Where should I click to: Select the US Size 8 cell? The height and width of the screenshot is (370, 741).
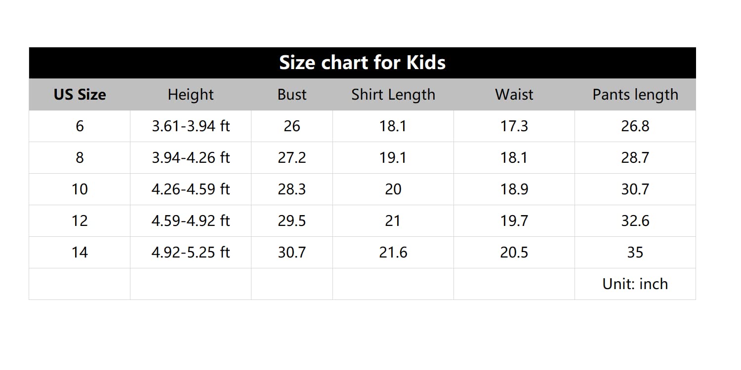point(80,158)
